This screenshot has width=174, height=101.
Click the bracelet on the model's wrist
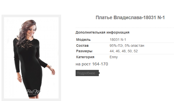coord(50,67)
